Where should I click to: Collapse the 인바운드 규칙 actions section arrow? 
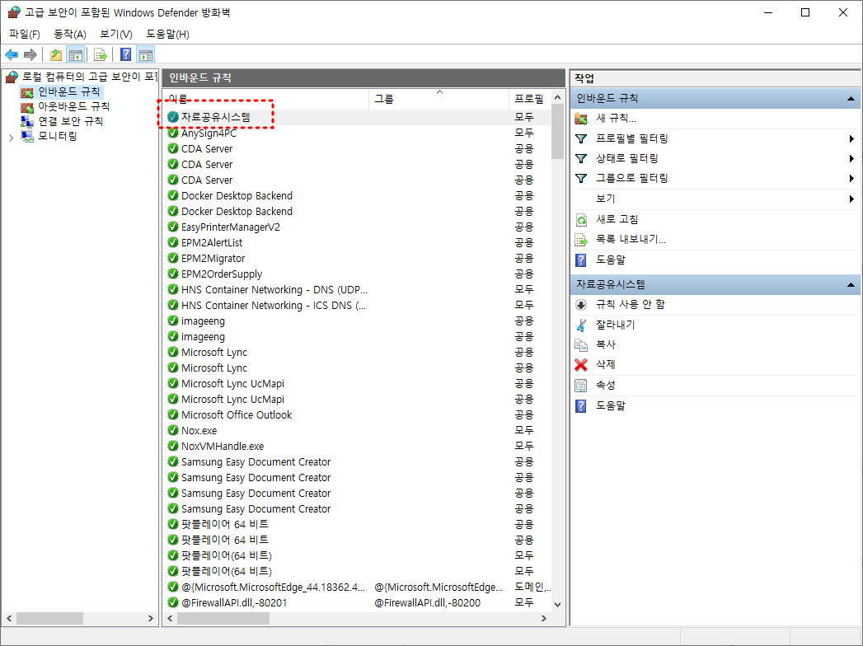pos(851,99)
